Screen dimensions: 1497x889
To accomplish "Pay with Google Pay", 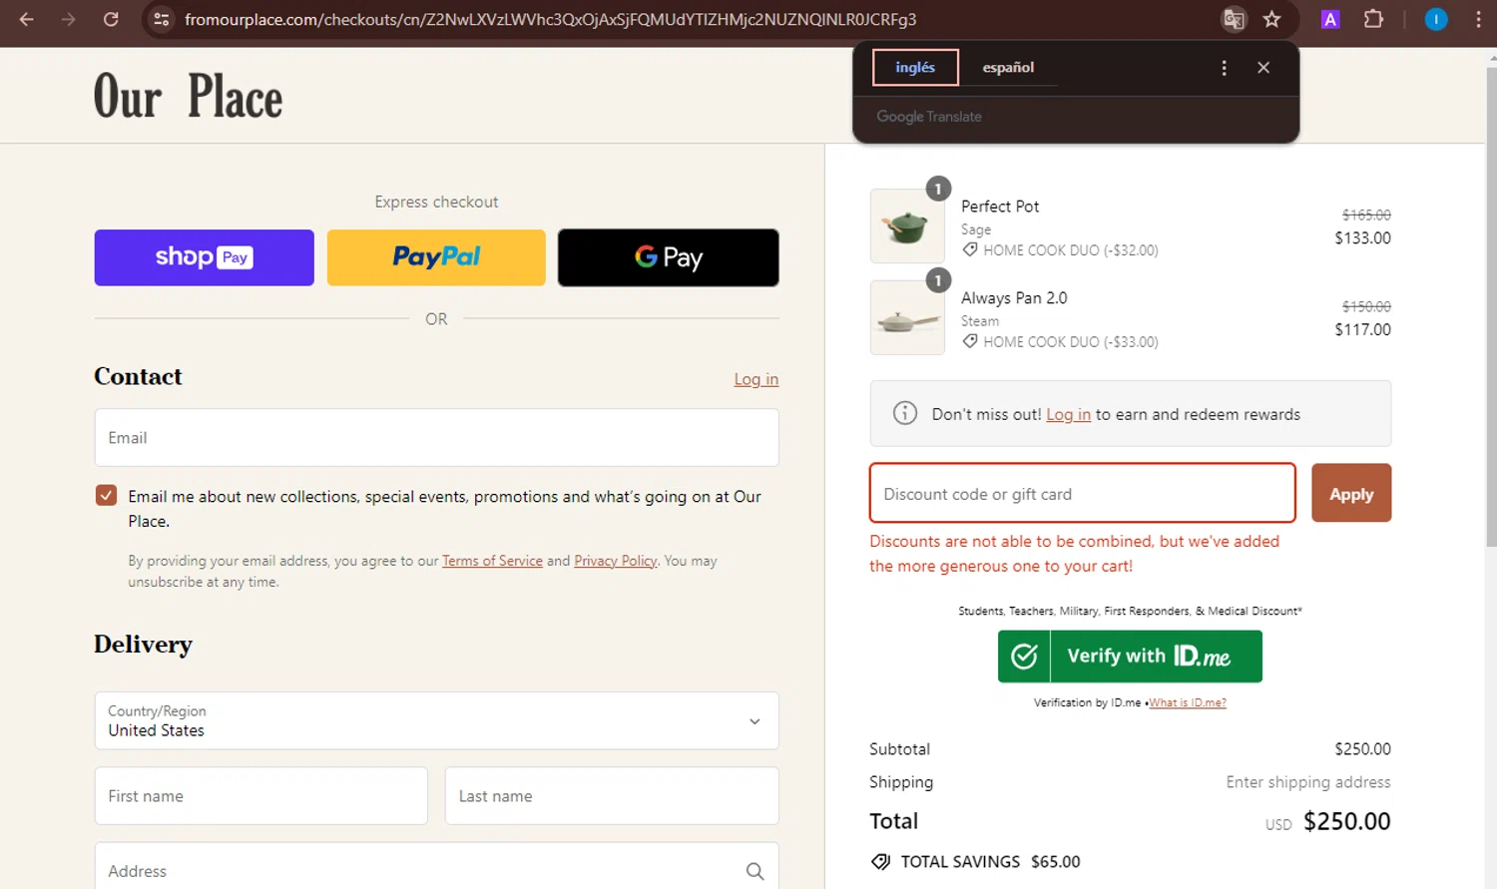I will click(669, 257).
